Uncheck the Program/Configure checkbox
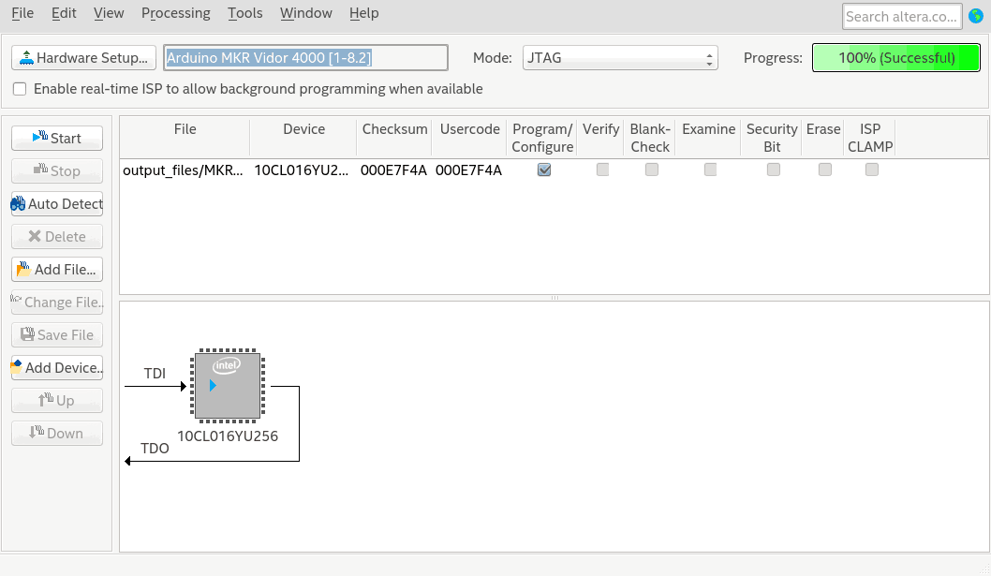The height and width of the screenshot is (576, 991). [543, 170]
